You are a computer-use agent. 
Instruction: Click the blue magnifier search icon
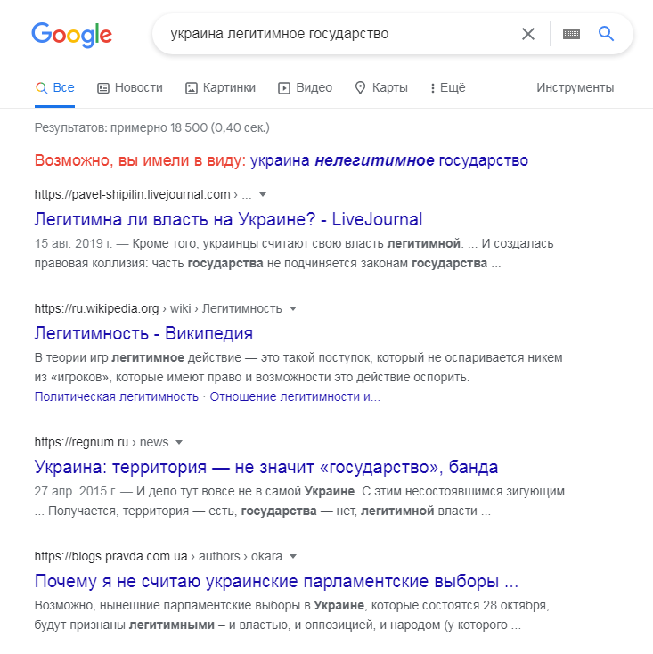pyautogui.click(x=606, y=33)
